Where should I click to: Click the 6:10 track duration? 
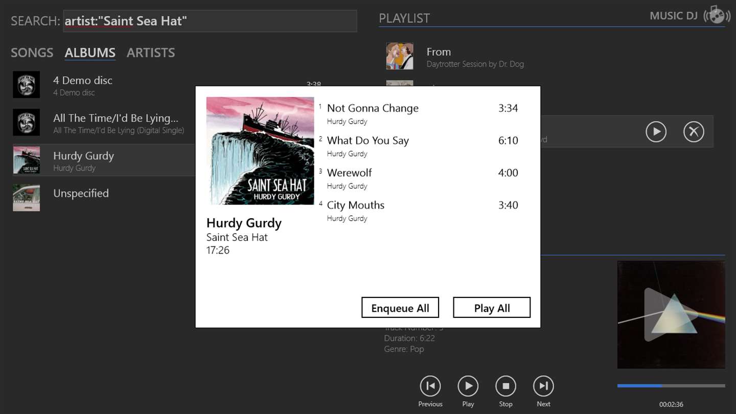click(508, 140)
